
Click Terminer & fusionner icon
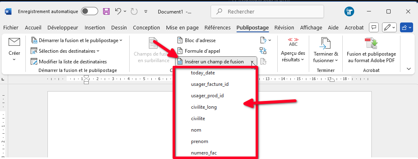click(326, 43)
